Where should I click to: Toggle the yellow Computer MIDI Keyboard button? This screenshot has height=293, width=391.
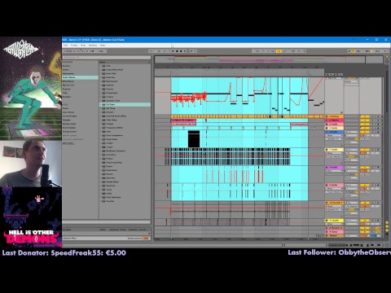pos(354,51)
